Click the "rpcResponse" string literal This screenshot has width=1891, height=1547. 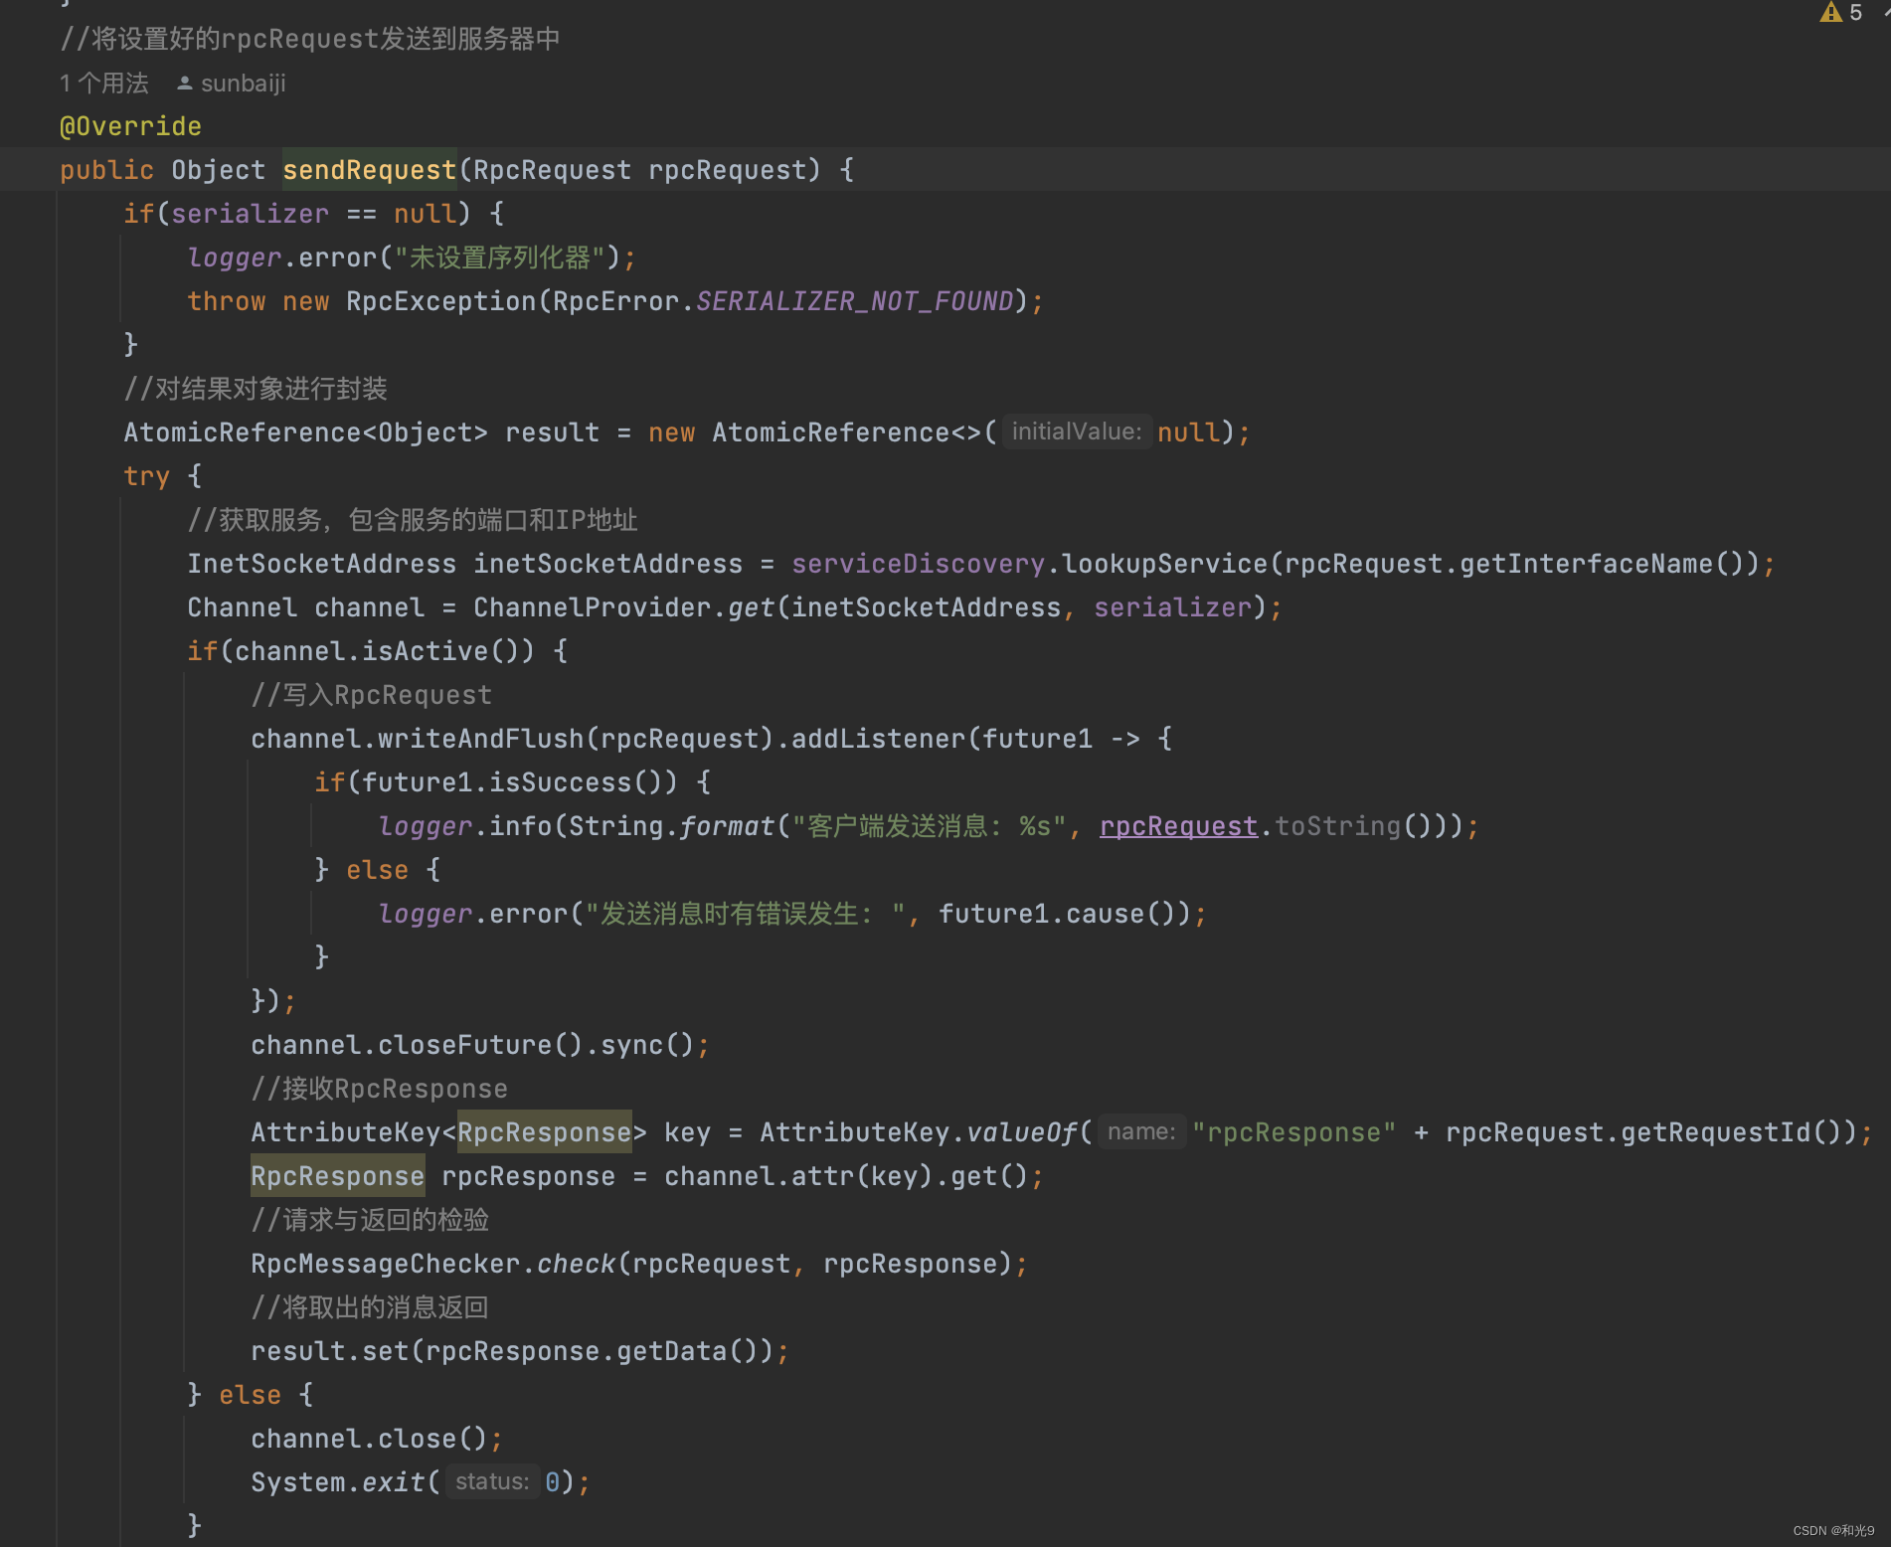[x=1293, y=1132]
